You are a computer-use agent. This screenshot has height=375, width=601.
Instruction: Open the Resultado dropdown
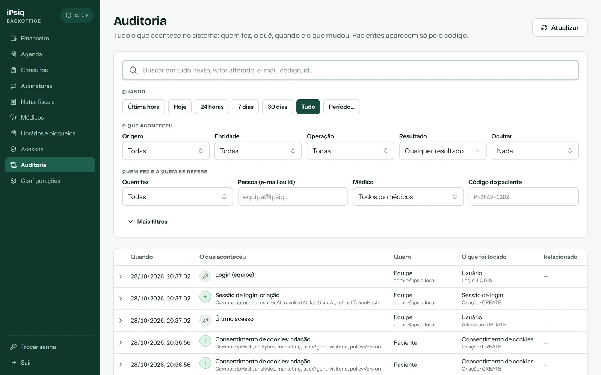point(443,151)
